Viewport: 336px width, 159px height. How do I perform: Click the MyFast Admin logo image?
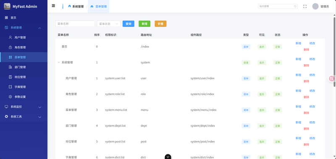[7, 6]
